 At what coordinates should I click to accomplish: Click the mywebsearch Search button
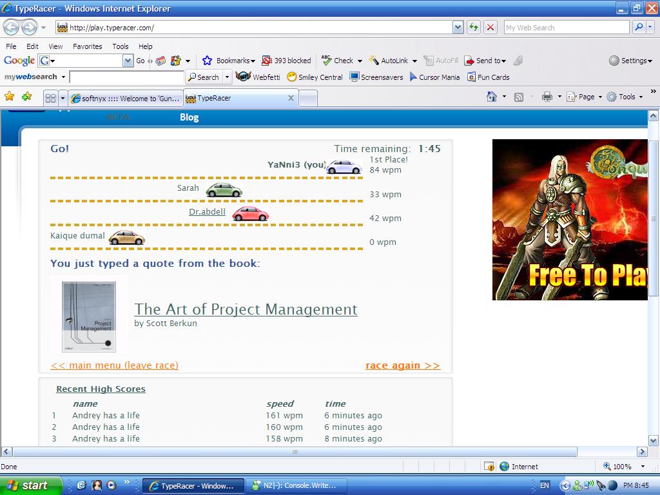click(x=204, y=77)
